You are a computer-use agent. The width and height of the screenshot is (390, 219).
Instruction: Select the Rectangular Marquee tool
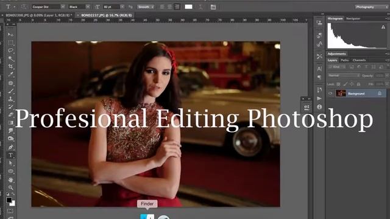point(10,43)
